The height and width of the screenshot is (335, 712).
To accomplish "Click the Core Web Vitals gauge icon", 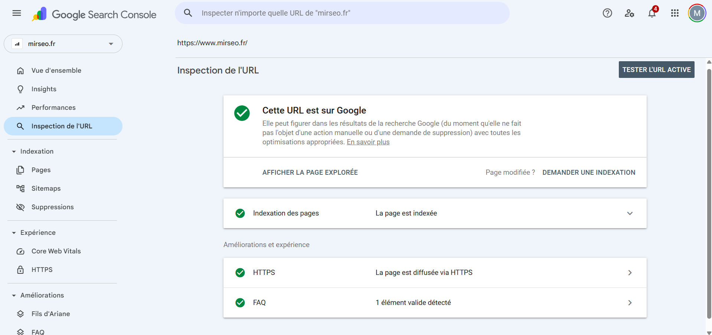I will coord(20,251).
